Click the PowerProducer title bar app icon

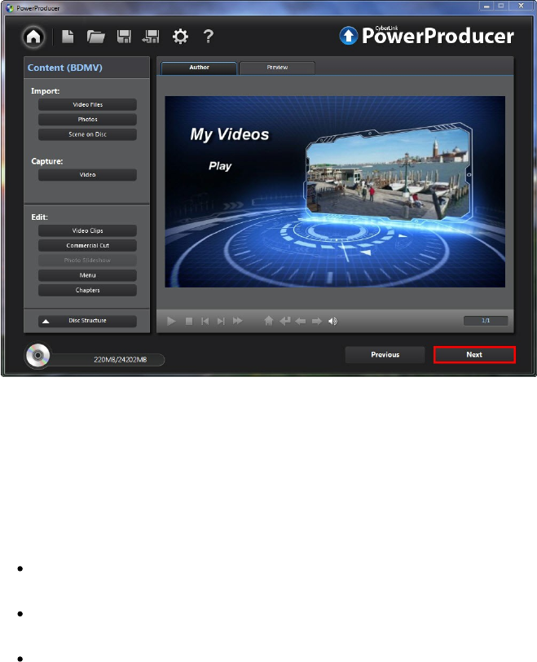(x=10, y=8)
